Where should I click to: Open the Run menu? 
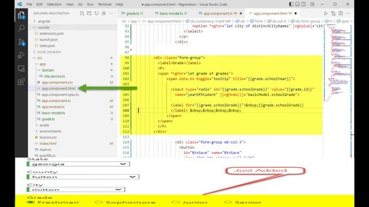tap(90, 4)
